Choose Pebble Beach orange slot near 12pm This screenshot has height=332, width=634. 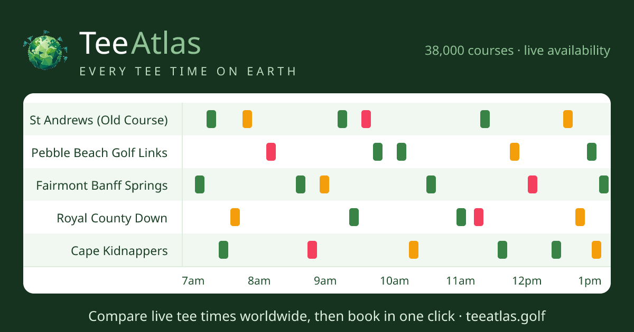tap(515, 152)
